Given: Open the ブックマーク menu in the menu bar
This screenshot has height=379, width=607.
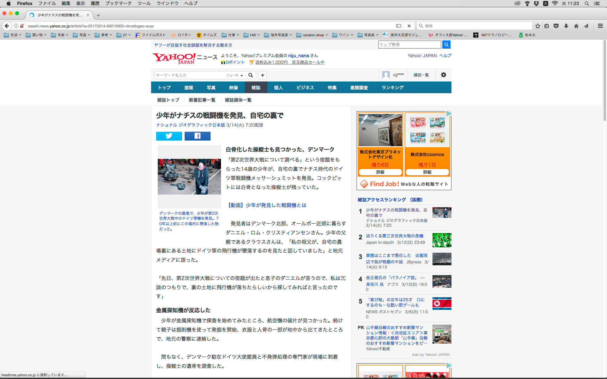Looking at the screenshot, I should [x=118, y=3].
